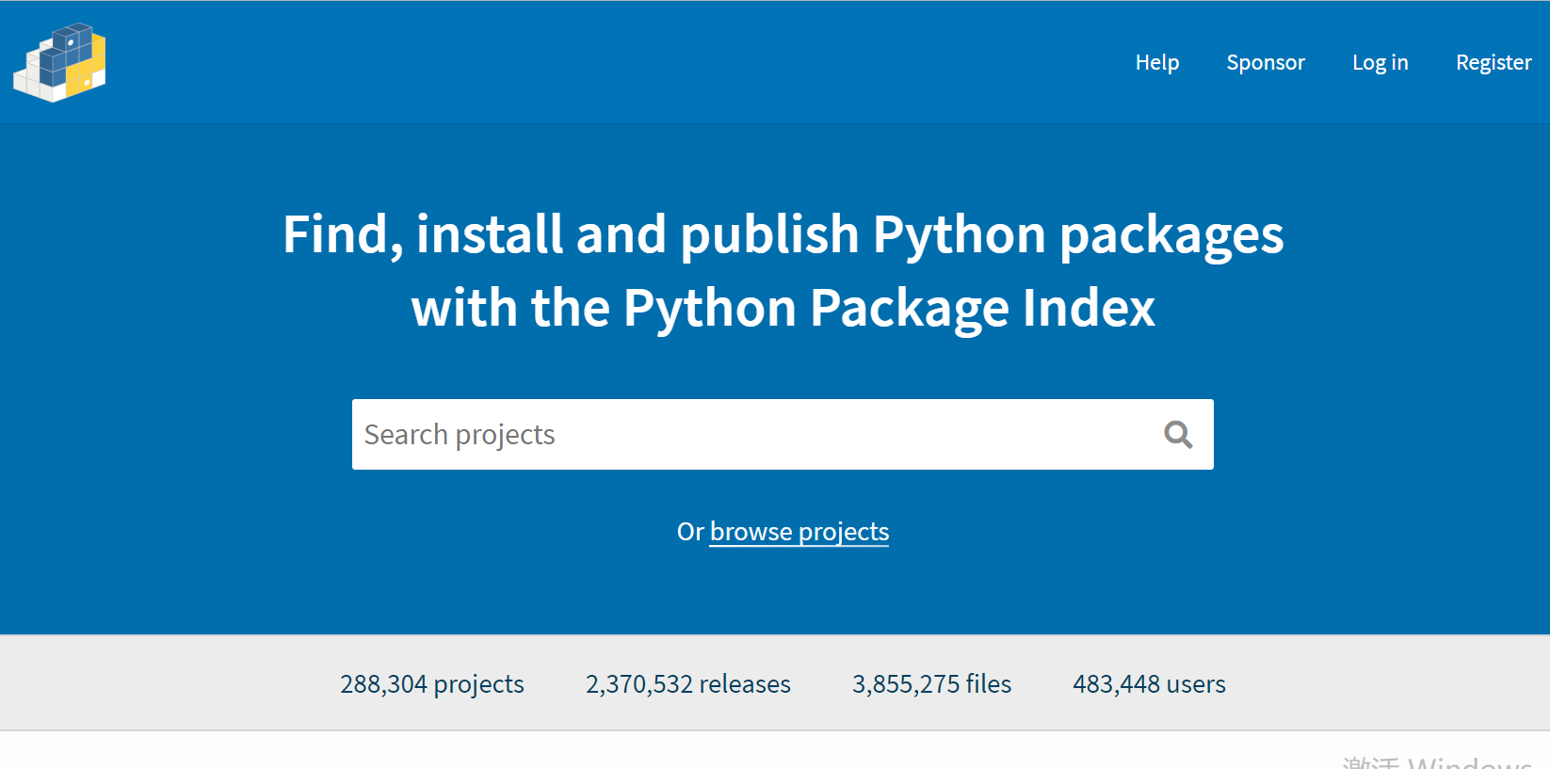The height and width of the screenshot is (769, 1550).
Task: Follow the browse projects link
Action: click(x=799, y=532)
